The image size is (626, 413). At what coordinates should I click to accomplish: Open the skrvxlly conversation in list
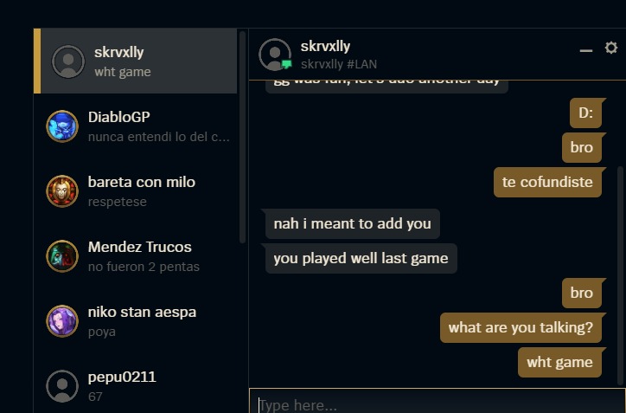point(136,61)
